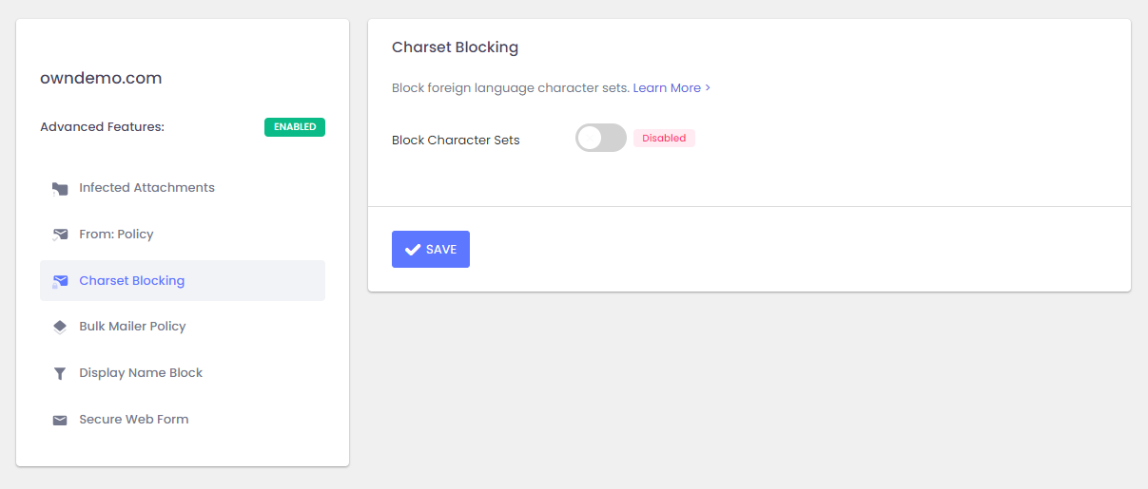Click the Secure Web Form mail icon
Screen dimensions: 1148x489
coord(60,420)
